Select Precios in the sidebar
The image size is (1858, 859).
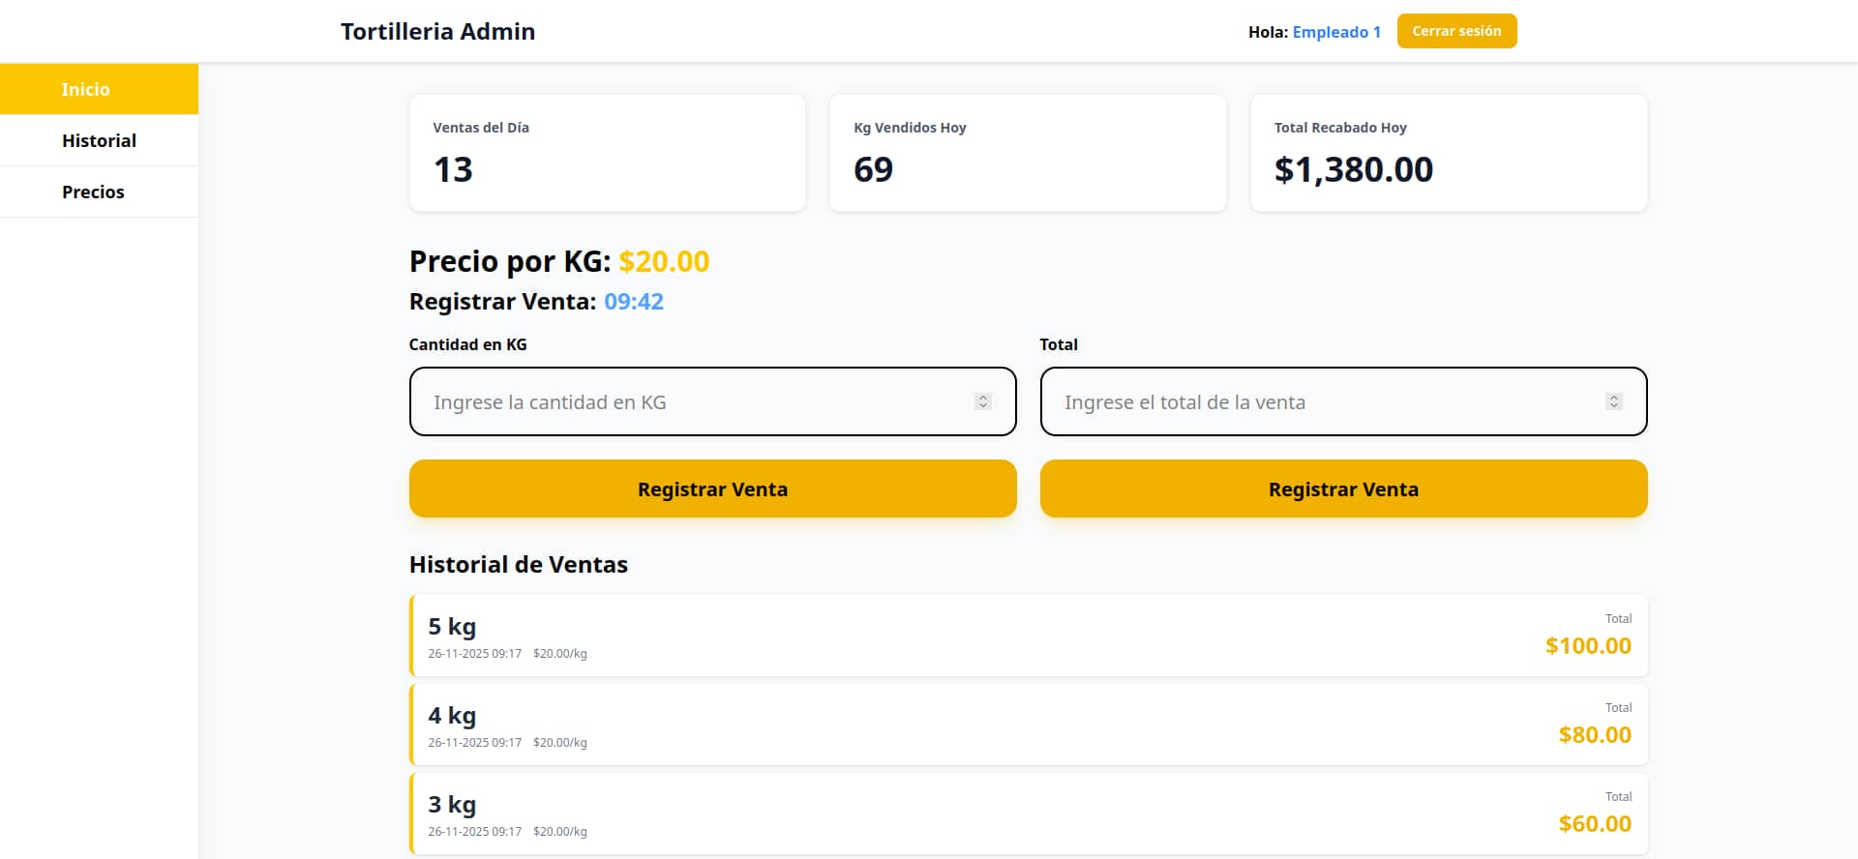tap(99, 192)
